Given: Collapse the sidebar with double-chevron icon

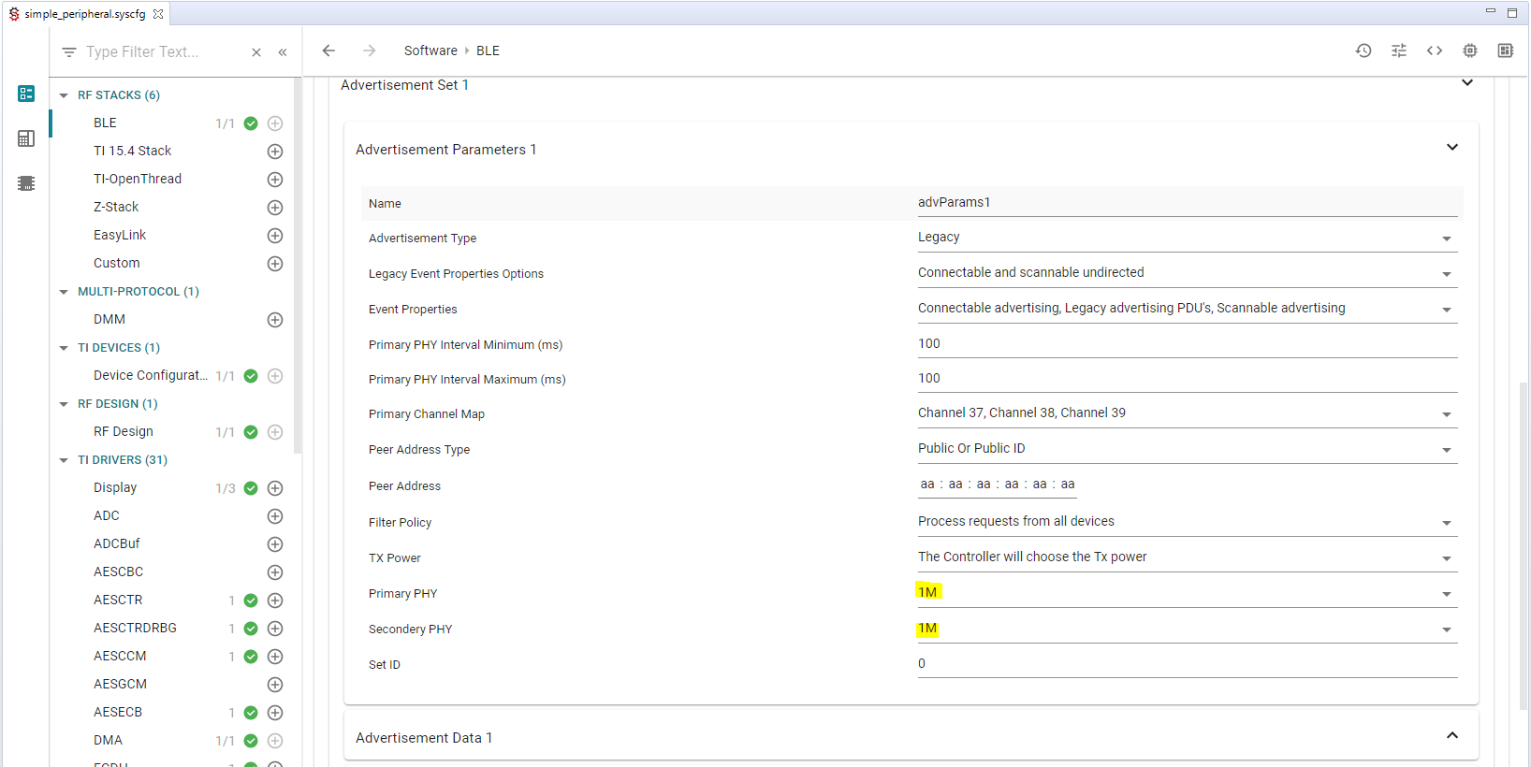Looking at the screenshot, I should (283, 52).
